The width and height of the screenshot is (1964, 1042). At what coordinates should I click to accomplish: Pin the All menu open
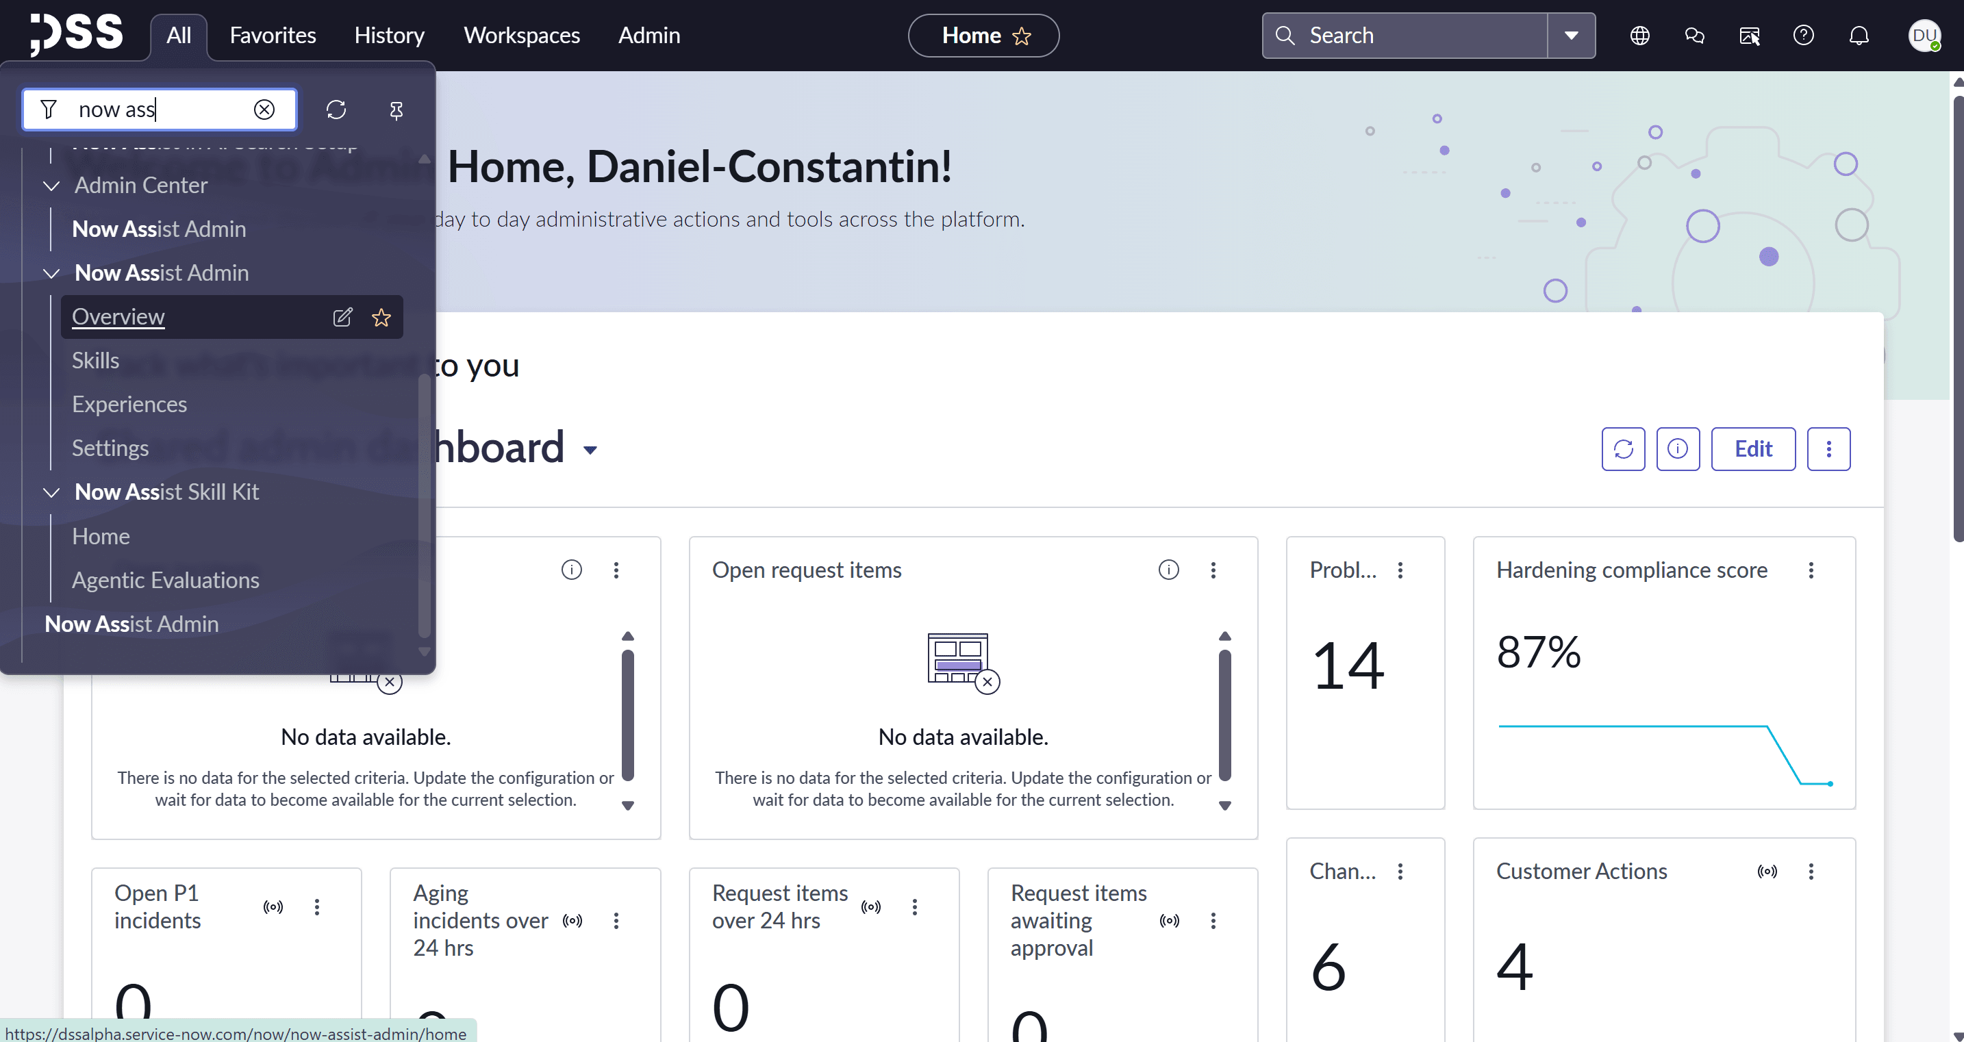396,110
